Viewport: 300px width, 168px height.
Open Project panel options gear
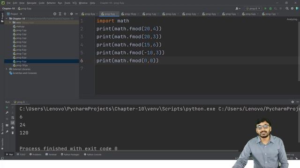pos(71,14)
